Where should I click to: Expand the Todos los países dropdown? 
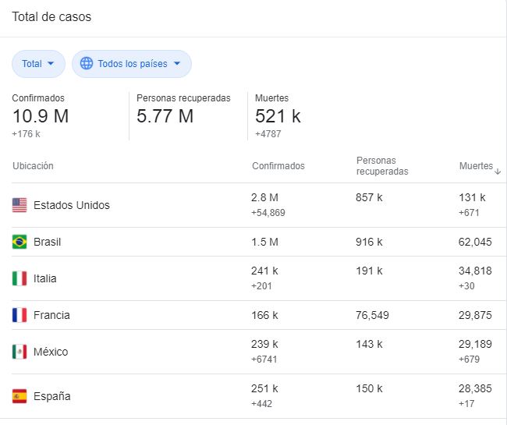pyautogui.click(x=132, y=64)
